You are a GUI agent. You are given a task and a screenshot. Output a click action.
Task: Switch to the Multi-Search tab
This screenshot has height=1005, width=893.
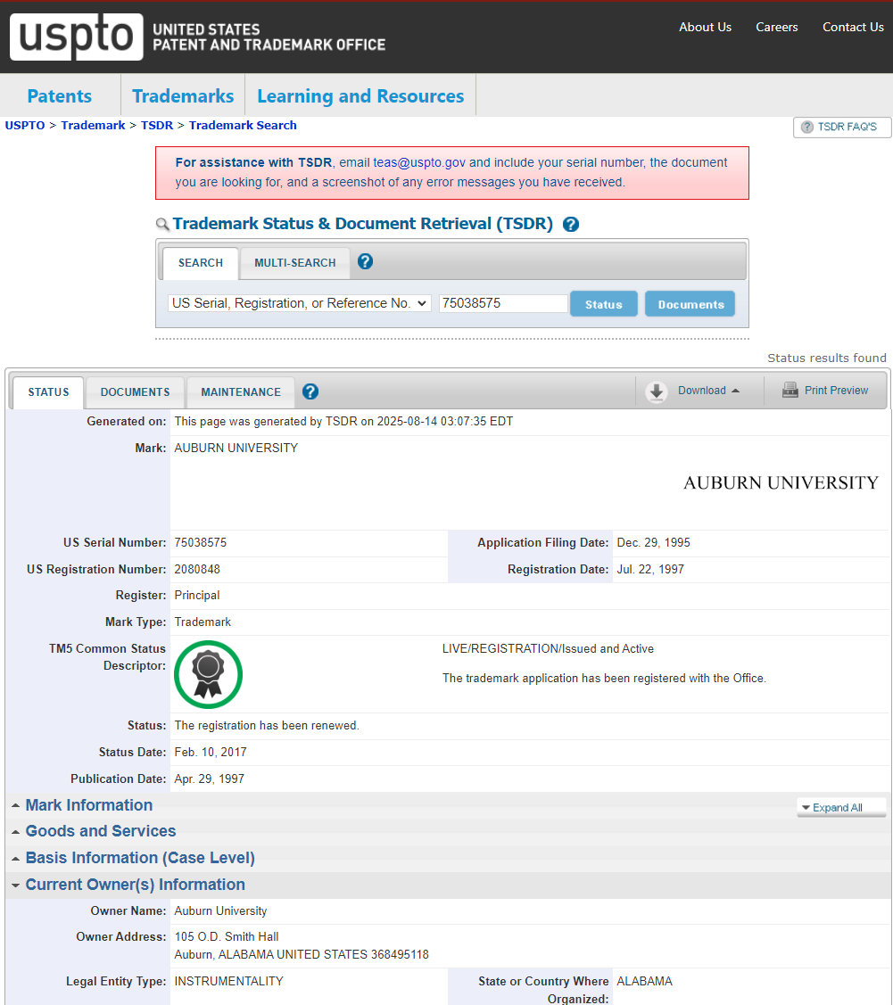coord(294,263)
